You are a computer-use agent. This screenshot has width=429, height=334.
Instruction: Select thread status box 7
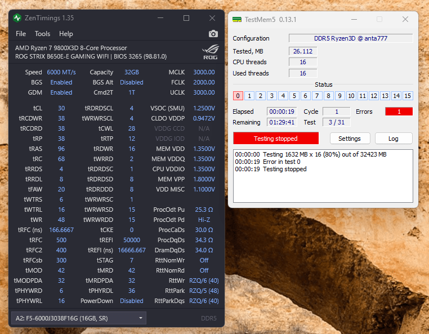[x=317, y=96]
